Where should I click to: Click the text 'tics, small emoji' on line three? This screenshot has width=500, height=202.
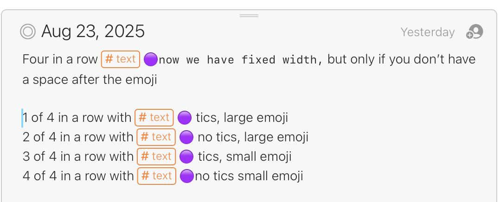point(245,157)
